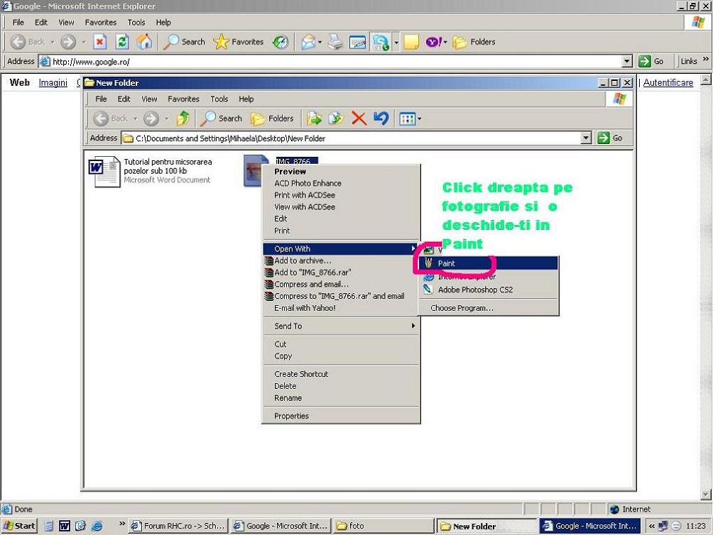
Task: Click the Stop button in Internet Explorer toolbar
Action: [x=99, y=43]
